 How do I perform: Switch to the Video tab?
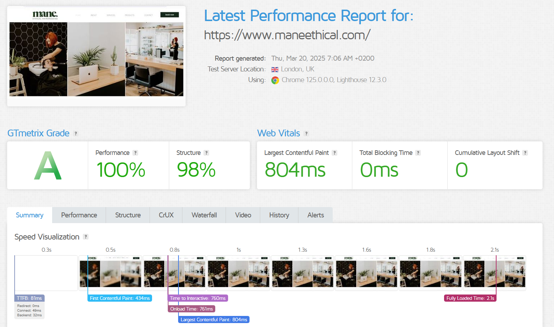pyautogui.click(x=243, y=215)
